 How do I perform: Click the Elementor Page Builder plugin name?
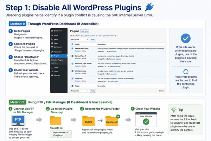tap(83, 63)
